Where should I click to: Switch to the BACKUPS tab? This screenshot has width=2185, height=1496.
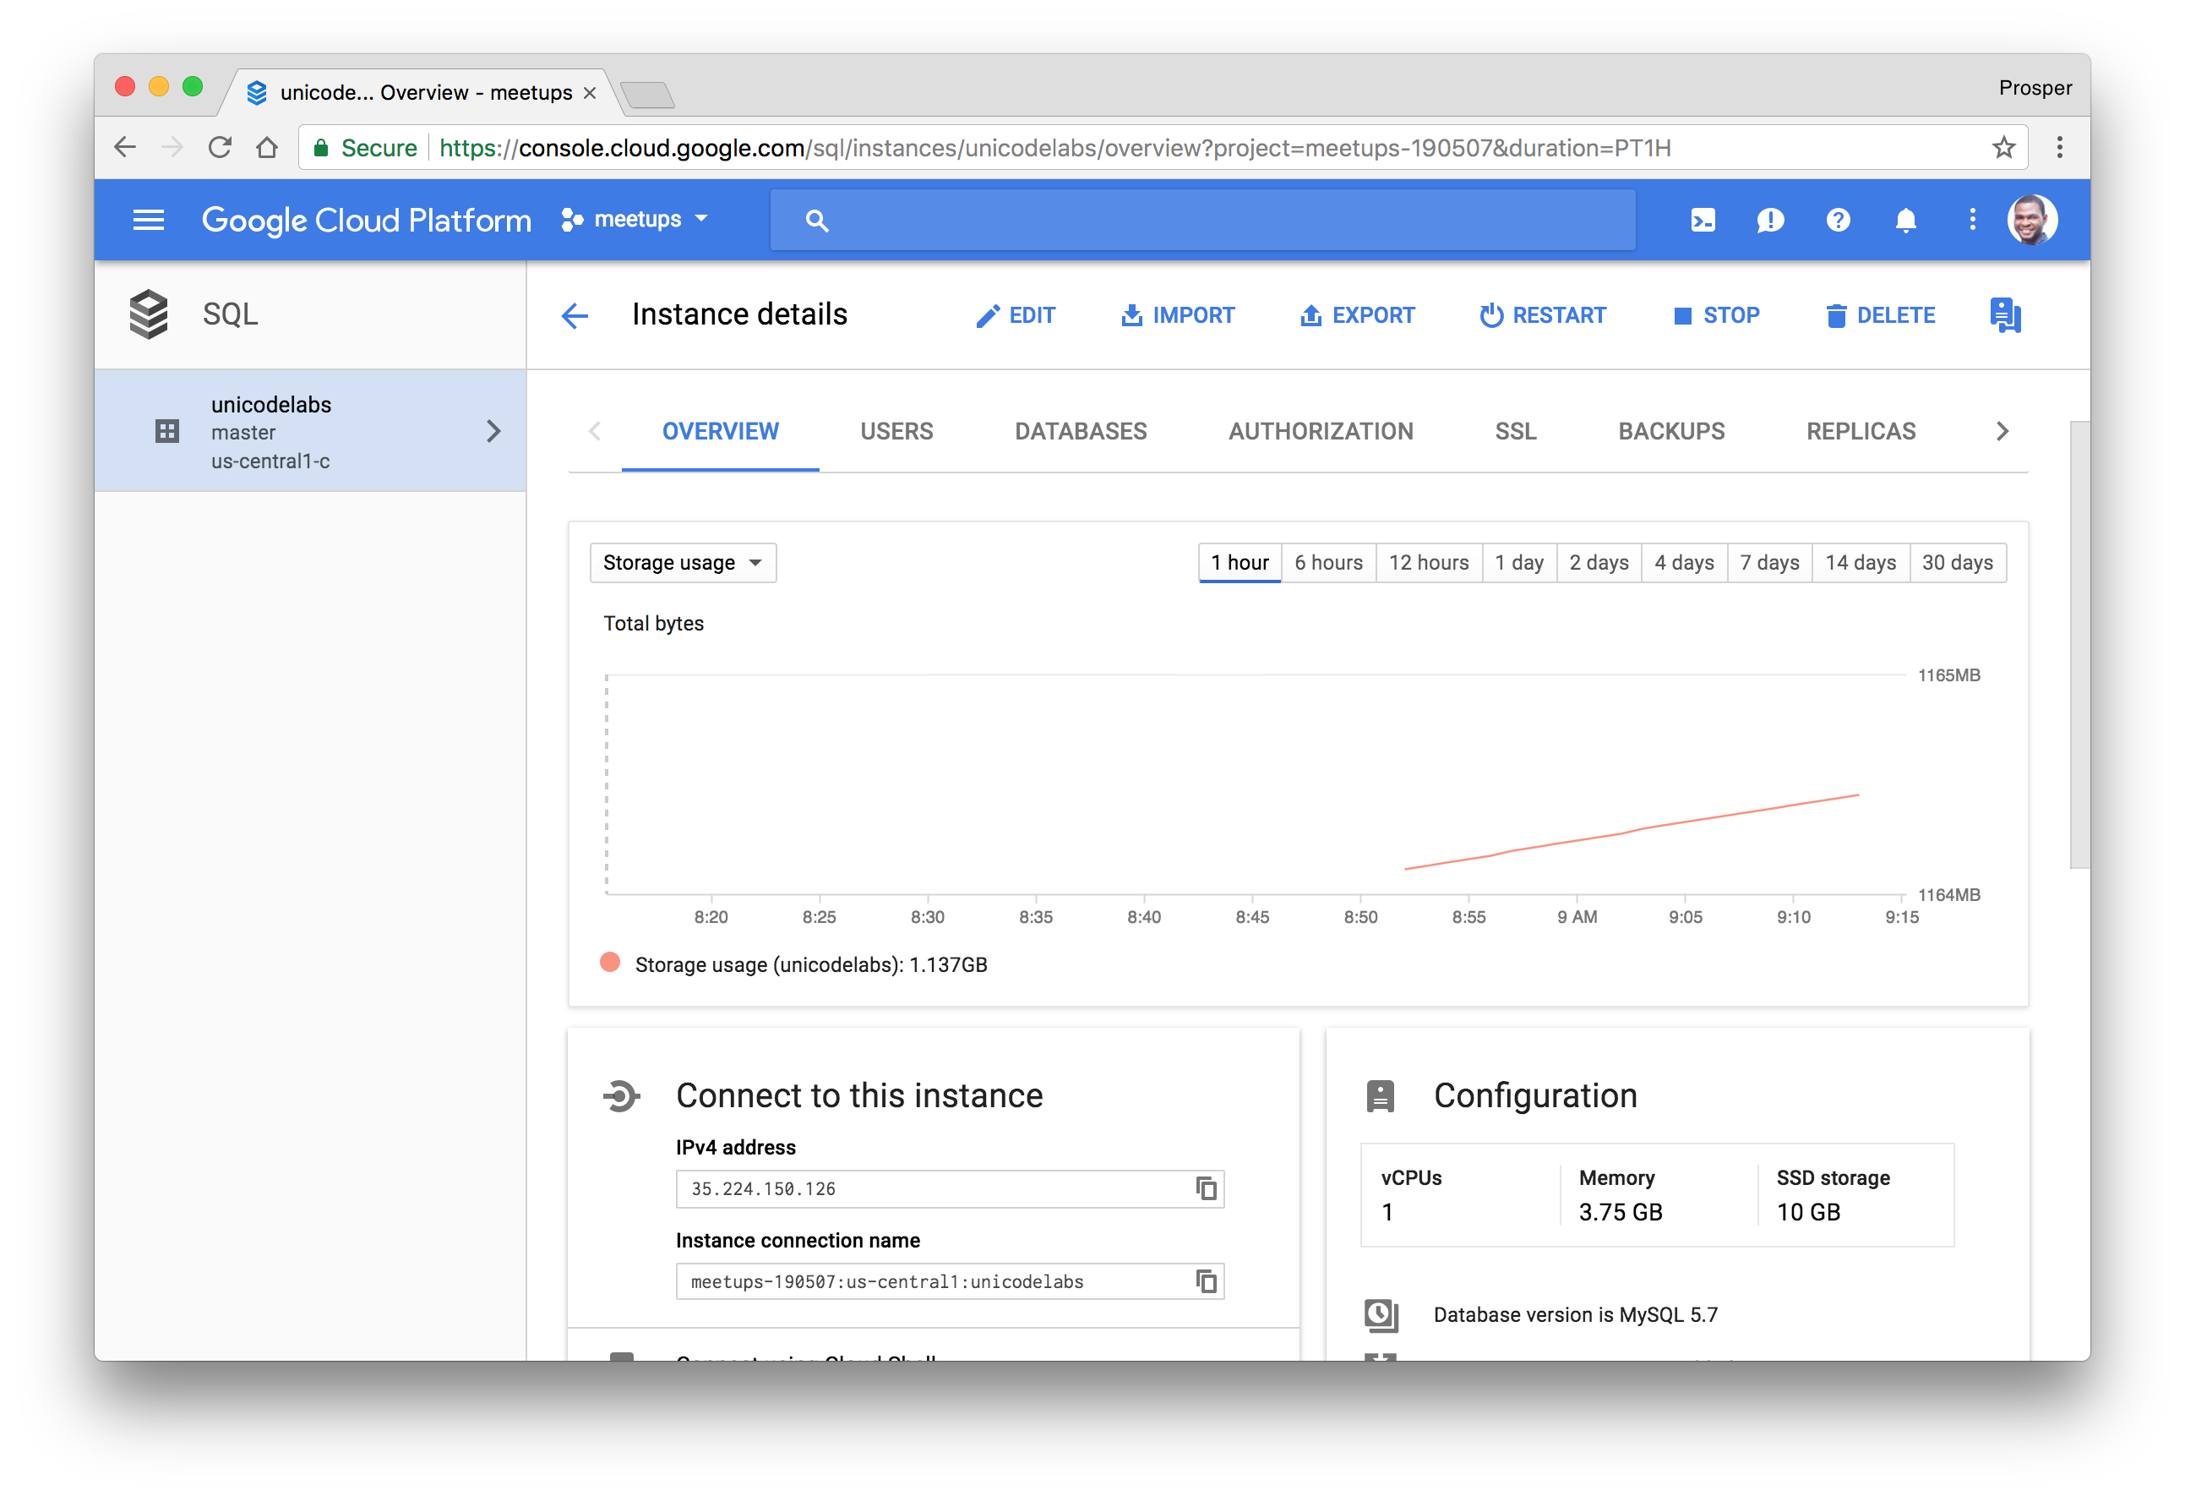pos(1670,432)
